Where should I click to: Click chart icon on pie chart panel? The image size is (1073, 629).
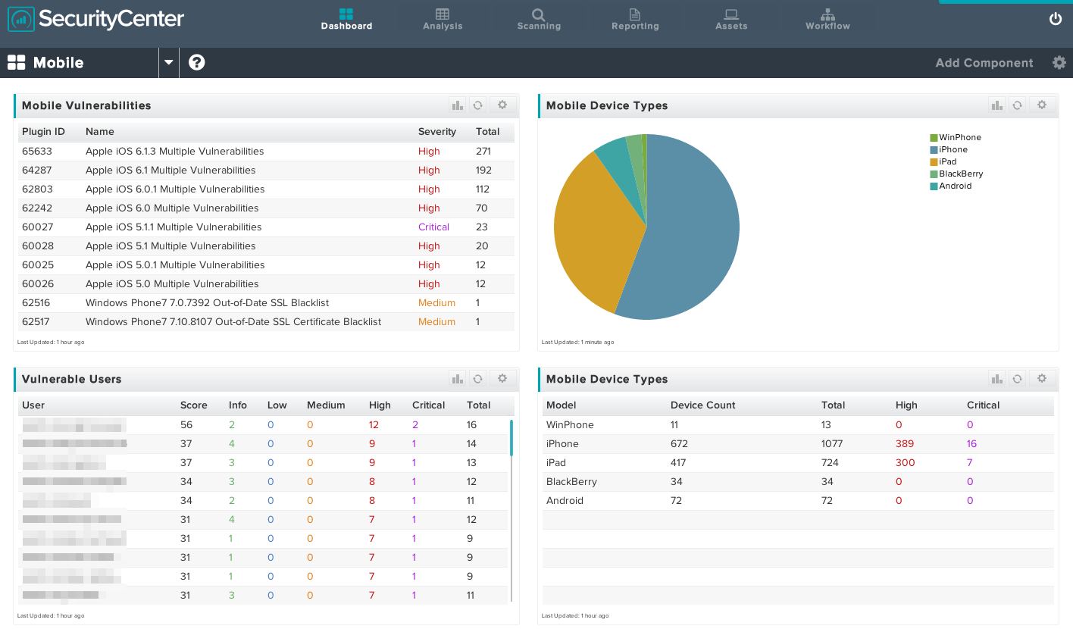pos(996,105)
